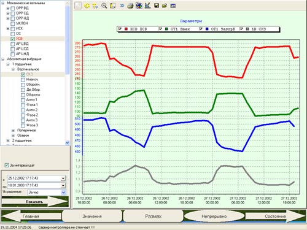Expand the ОРР ВД tree node
This screenshot has width=307, height=230.
point(8,8)
